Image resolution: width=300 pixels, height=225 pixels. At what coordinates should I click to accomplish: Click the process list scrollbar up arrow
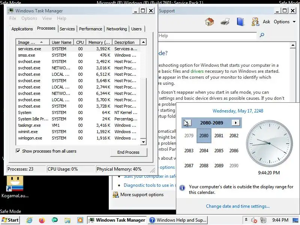(x=143, y=42)
